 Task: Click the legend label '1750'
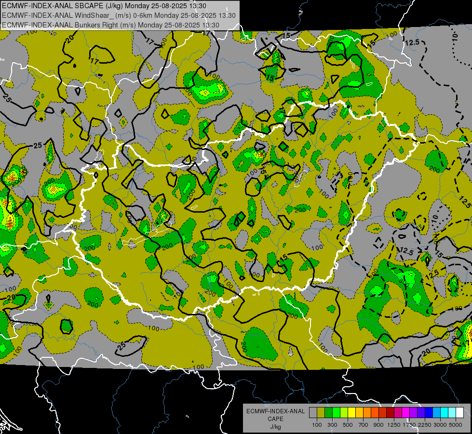tap(409, 425)
